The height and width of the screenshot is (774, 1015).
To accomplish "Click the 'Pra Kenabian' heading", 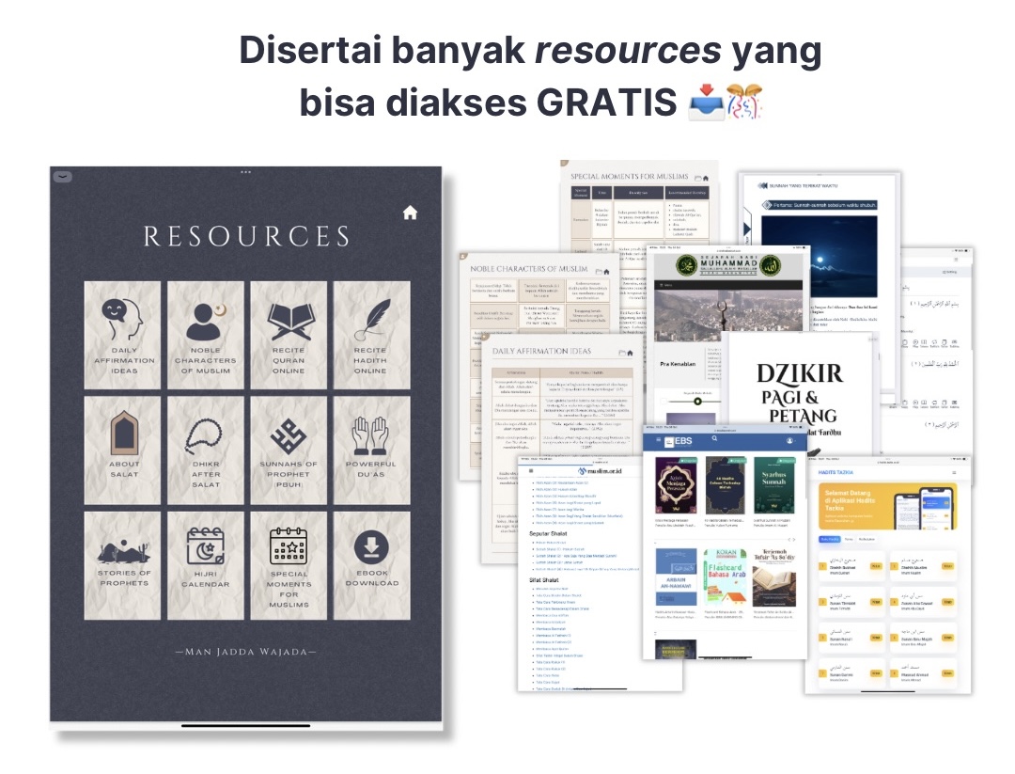I will coord(678,364).
